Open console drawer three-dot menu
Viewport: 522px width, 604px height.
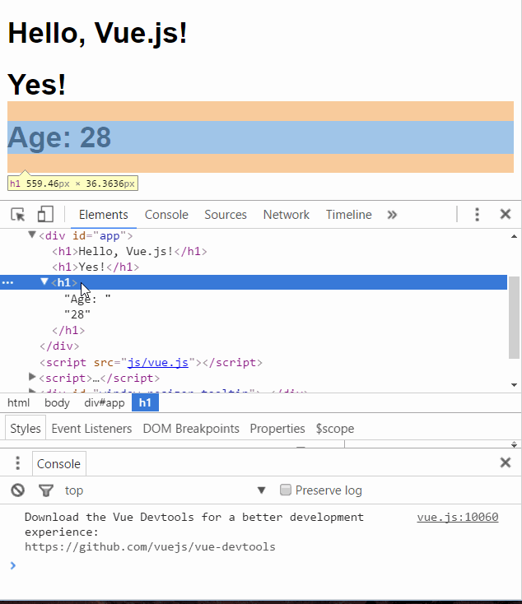(17, 463)
